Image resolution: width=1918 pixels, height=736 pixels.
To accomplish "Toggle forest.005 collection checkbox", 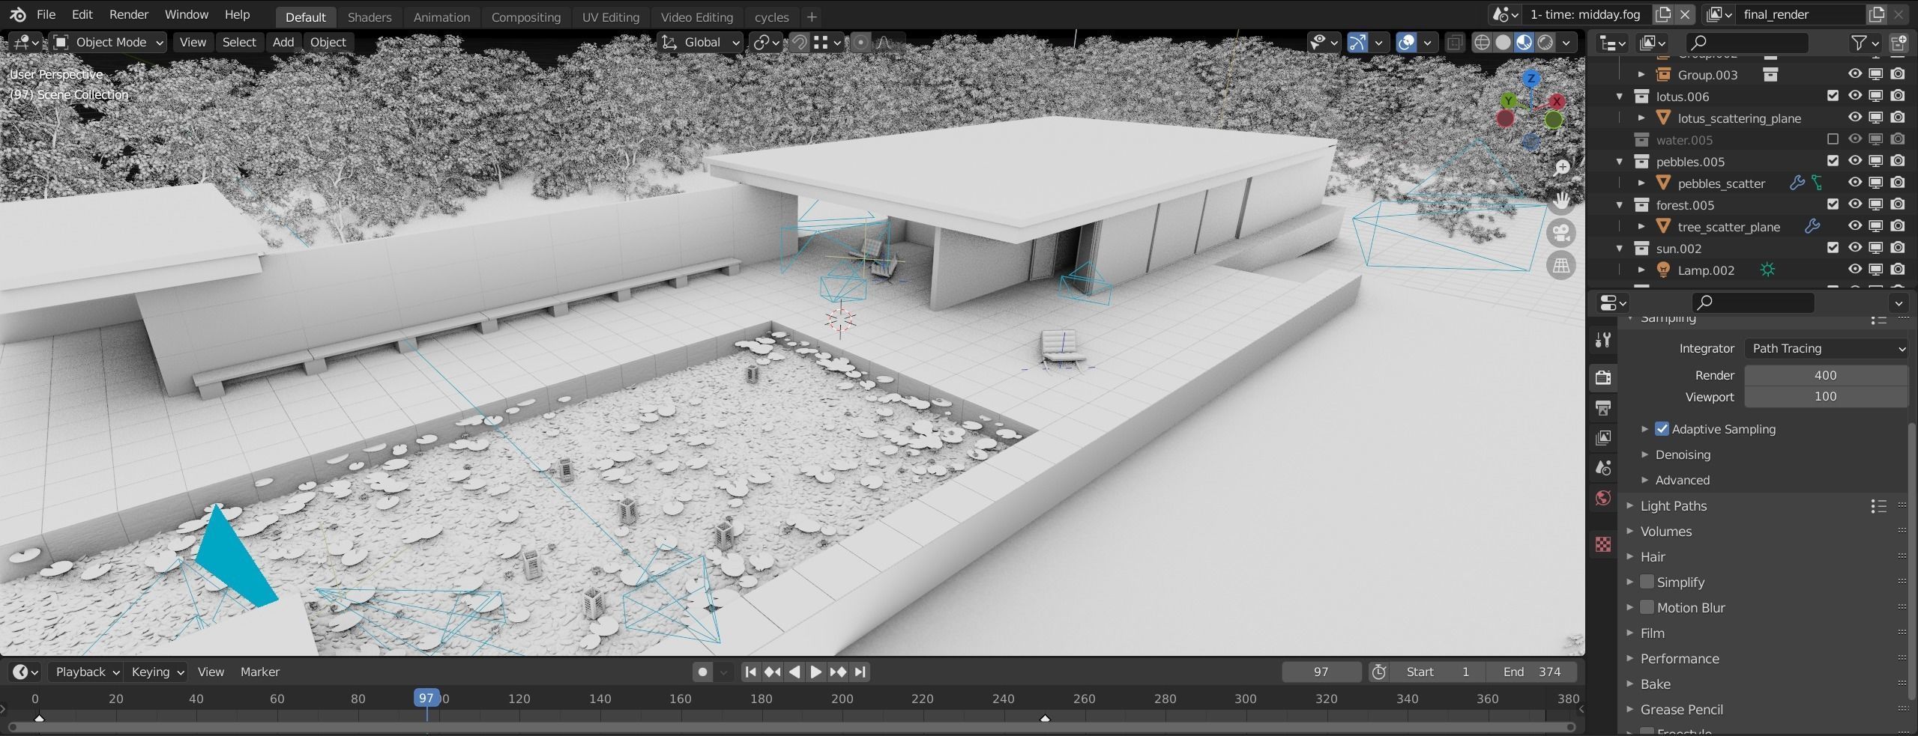I will [x=1833, y=204].
